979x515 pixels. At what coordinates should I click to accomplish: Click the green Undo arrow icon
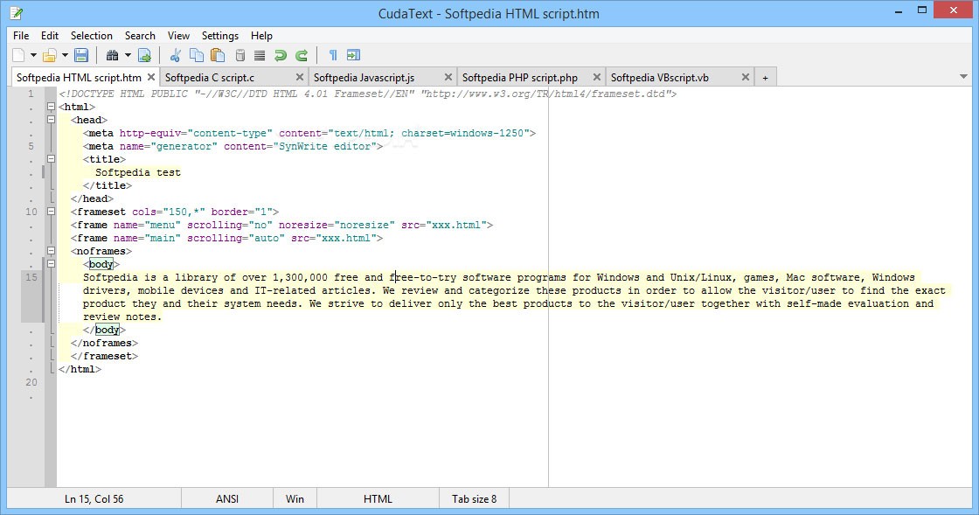pyautogui.click(x=281, y=56)
